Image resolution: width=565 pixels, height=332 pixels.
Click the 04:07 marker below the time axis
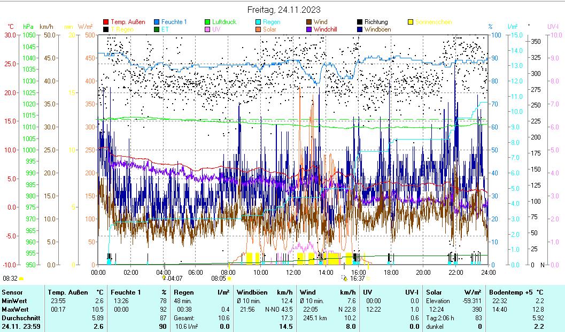(173, 278)
